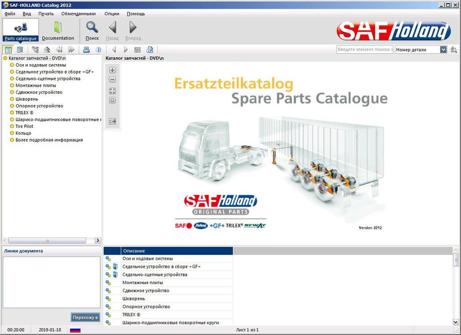This screenshot has height=335, width=461.
Task: Click the Russian flag language icon
Action: click(75, 330)
